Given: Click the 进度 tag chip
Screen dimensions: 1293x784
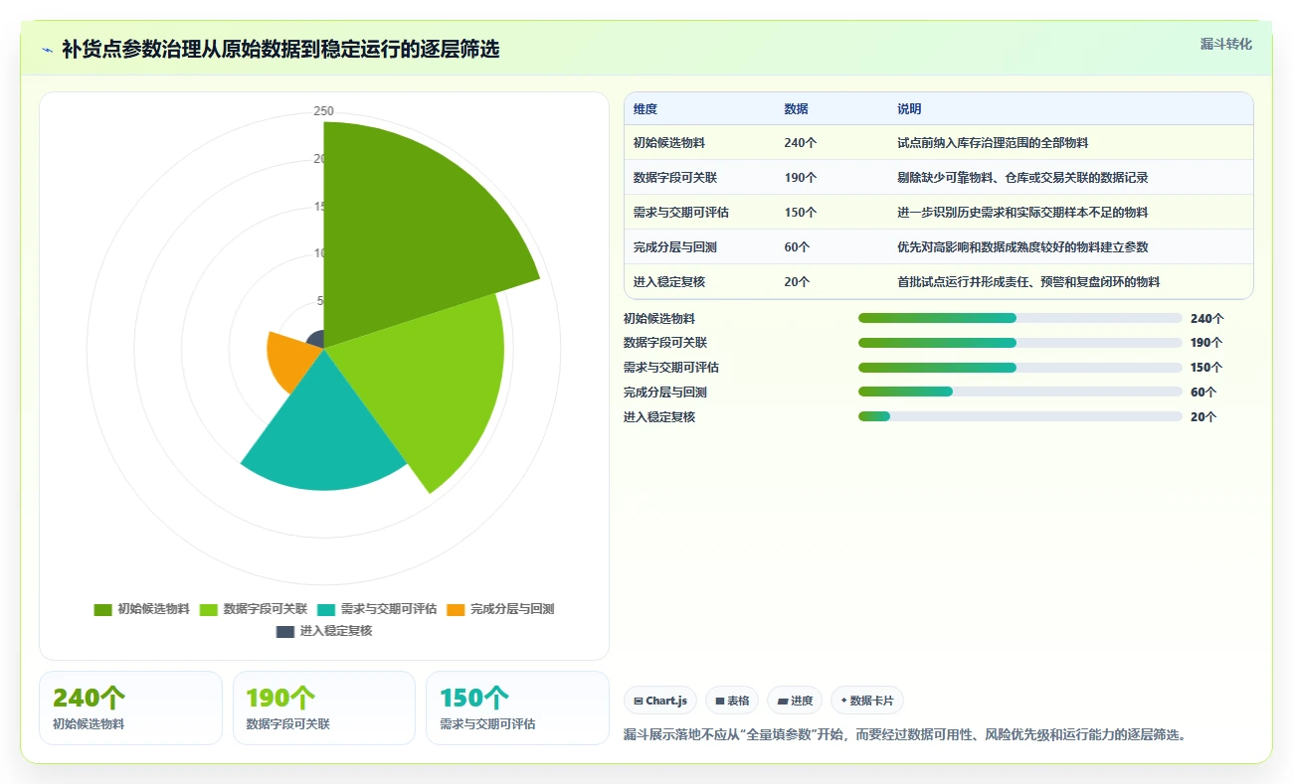Looking at the screenshot, I should tap(795, 701).
